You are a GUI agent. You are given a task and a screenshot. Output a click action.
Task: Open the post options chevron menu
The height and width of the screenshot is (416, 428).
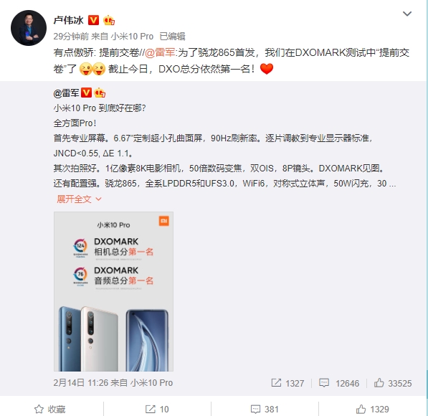coord(407,14)
